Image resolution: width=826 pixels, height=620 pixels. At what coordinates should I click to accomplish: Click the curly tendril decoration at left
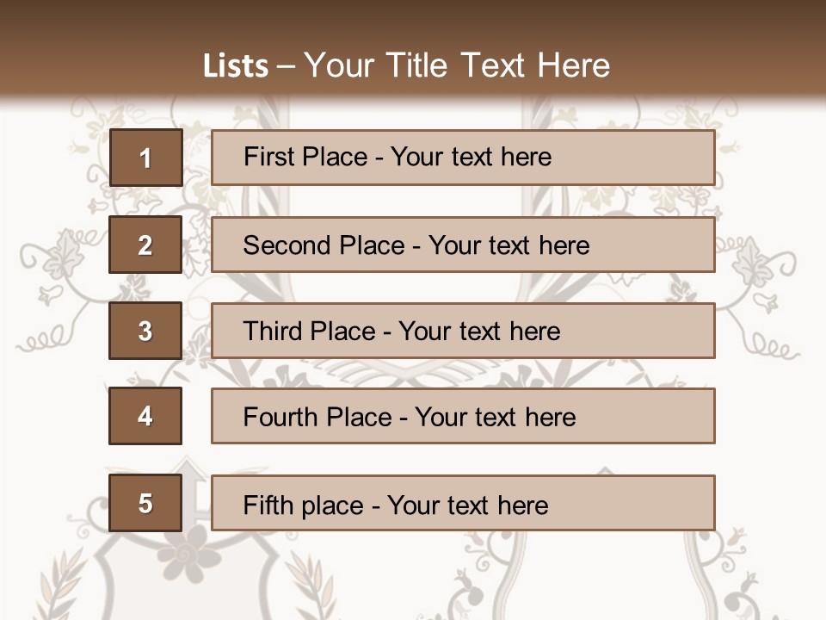tap(40, 343)
